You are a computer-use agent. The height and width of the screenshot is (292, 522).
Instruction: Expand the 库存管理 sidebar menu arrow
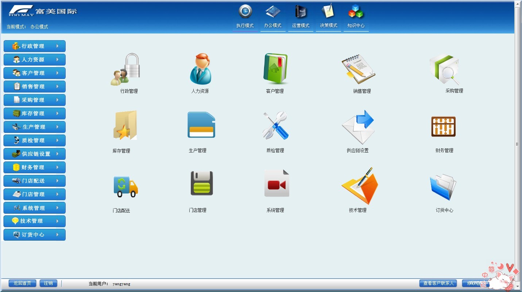pos(58,114)
